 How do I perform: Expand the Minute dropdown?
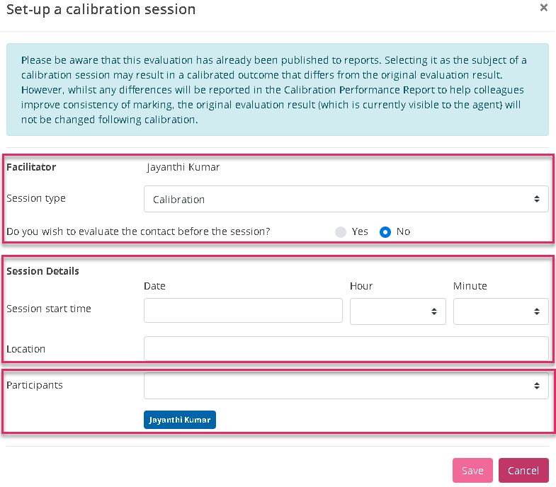coord(501,311)
